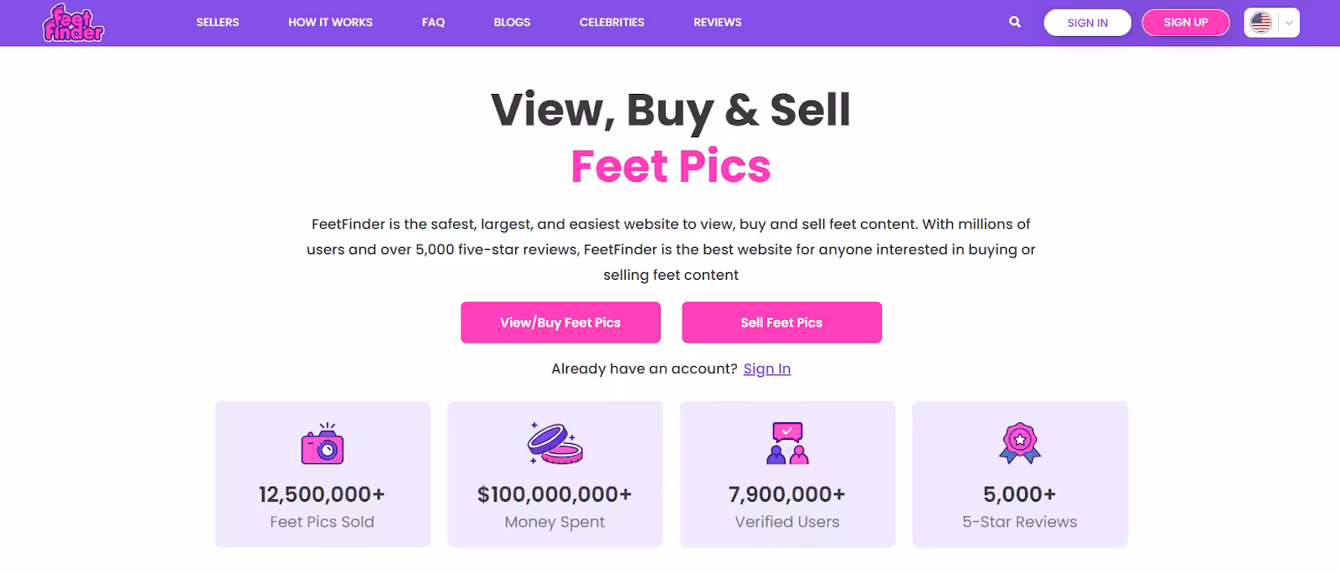Open the BLOGS menu item

512,22
